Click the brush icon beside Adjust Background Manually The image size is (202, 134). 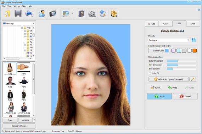click(x=192, y=79)
